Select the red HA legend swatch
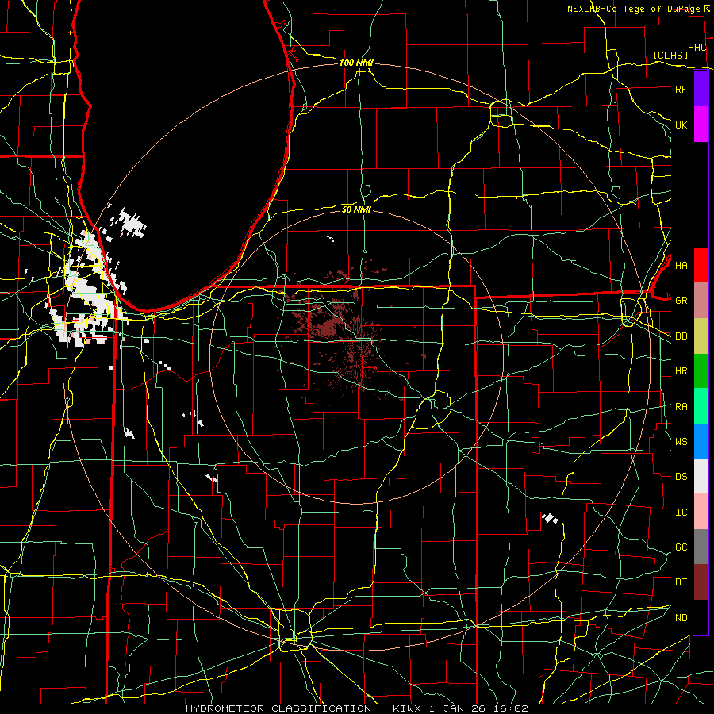Viewport: 714px width, 714px height. click(x=701, y=265)
